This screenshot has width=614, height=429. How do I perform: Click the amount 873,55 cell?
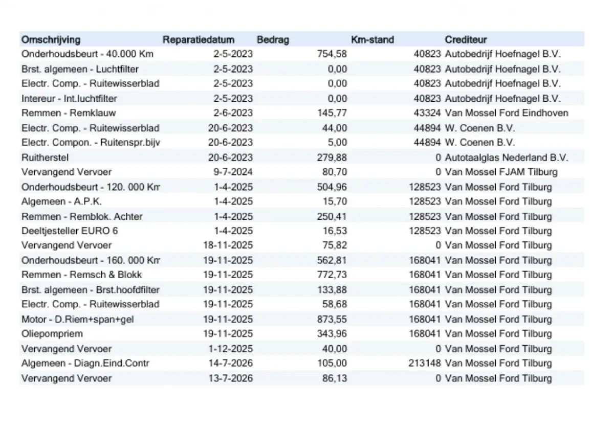click(332, 319)
